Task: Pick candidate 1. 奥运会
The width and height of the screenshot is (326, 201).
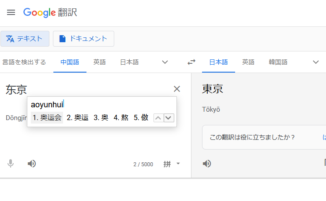Action: (x=47, y=118)
